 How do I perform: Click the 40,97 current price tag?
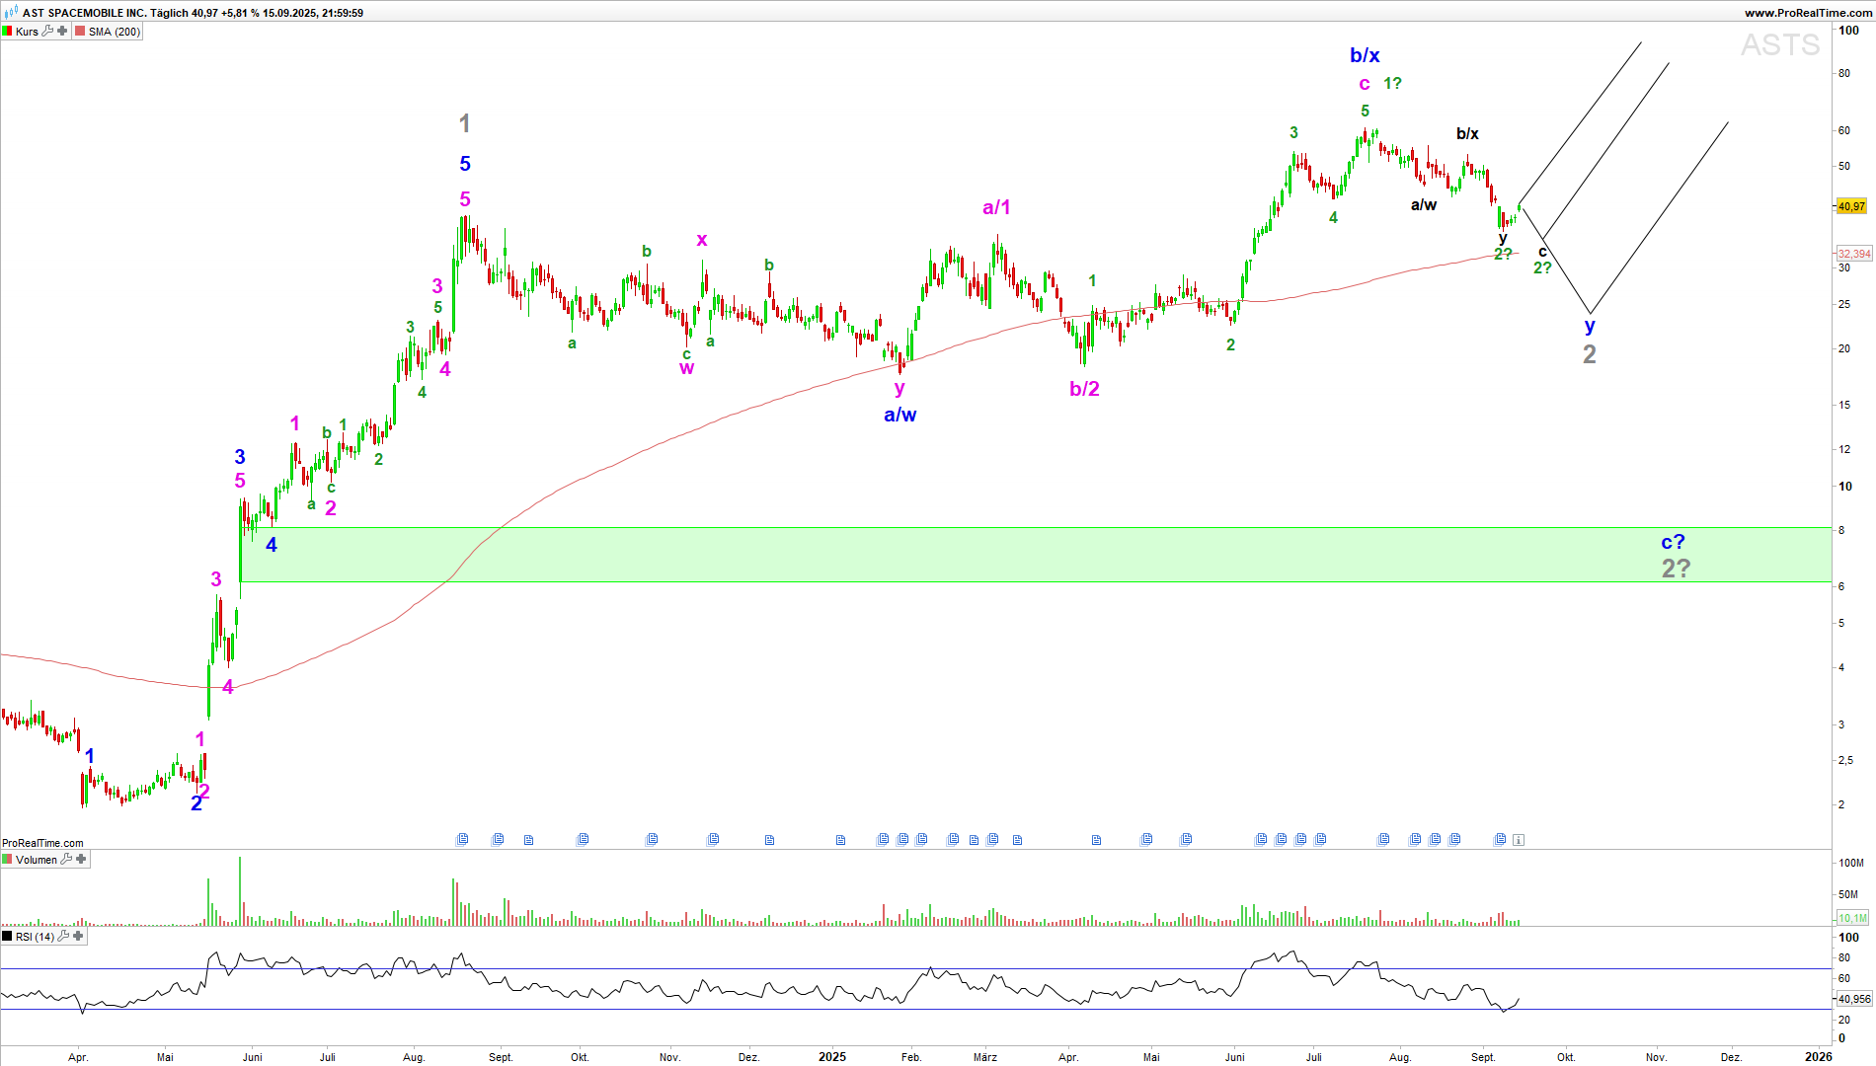point(1851,206)
